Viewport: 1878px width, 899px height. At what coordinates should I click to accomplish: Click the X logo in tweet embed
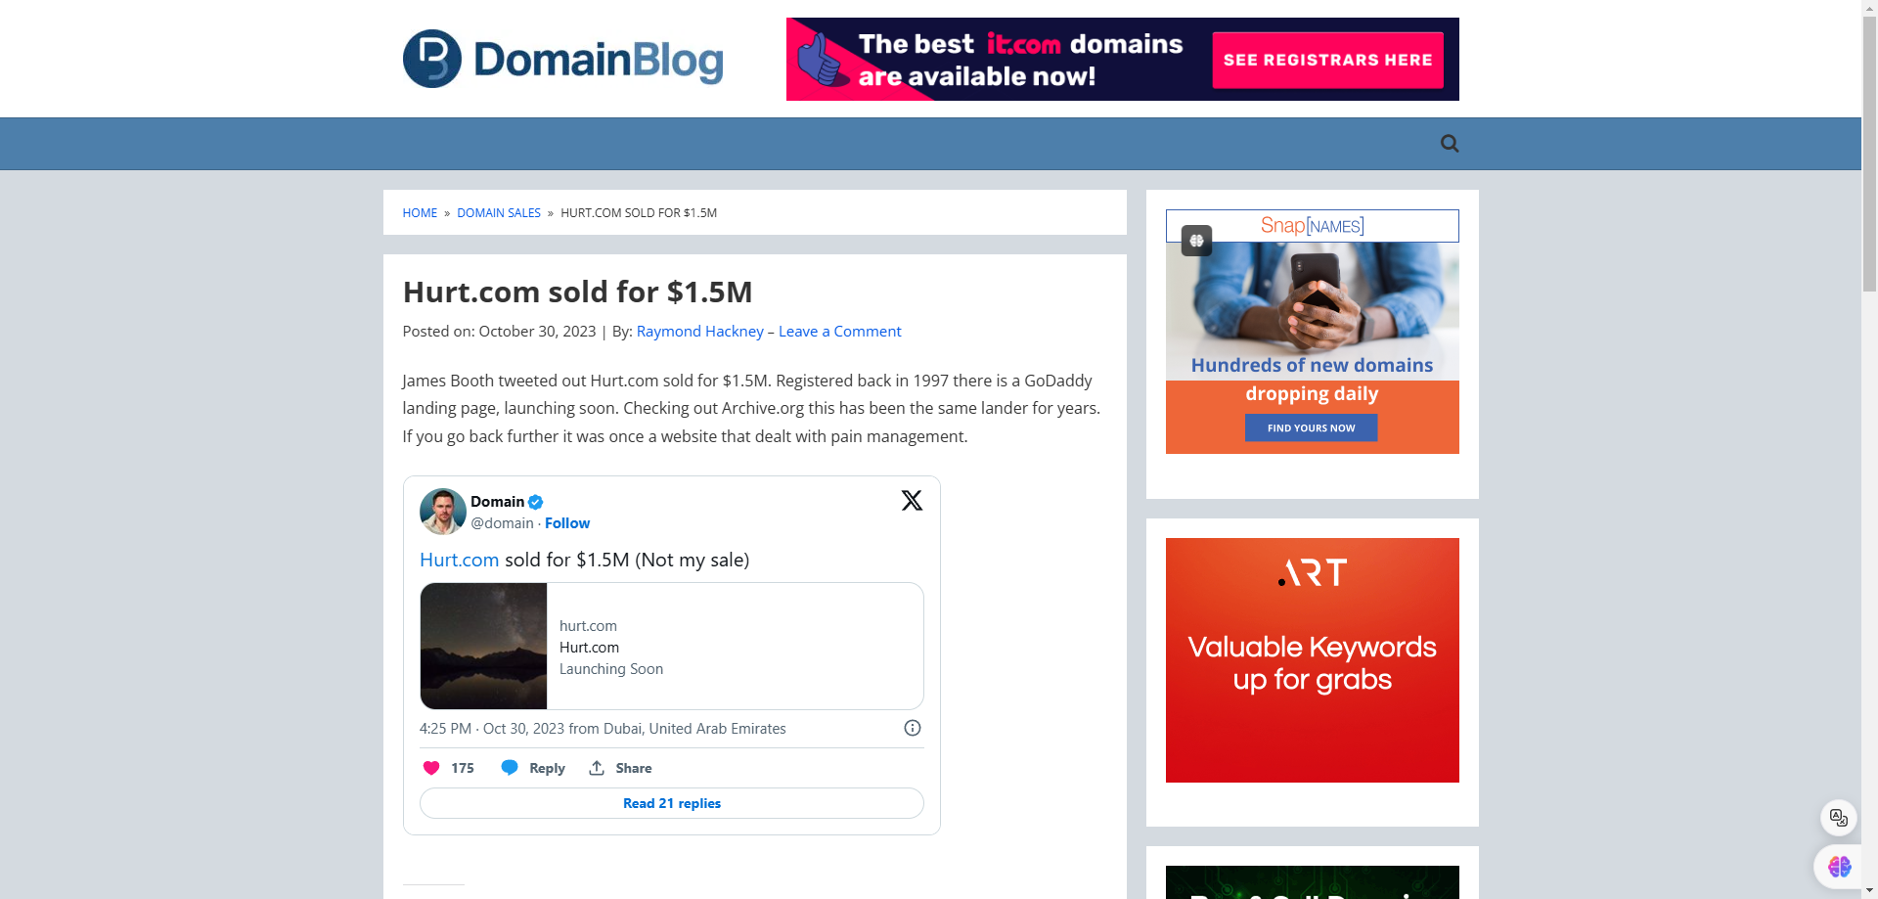click(912, 500)
